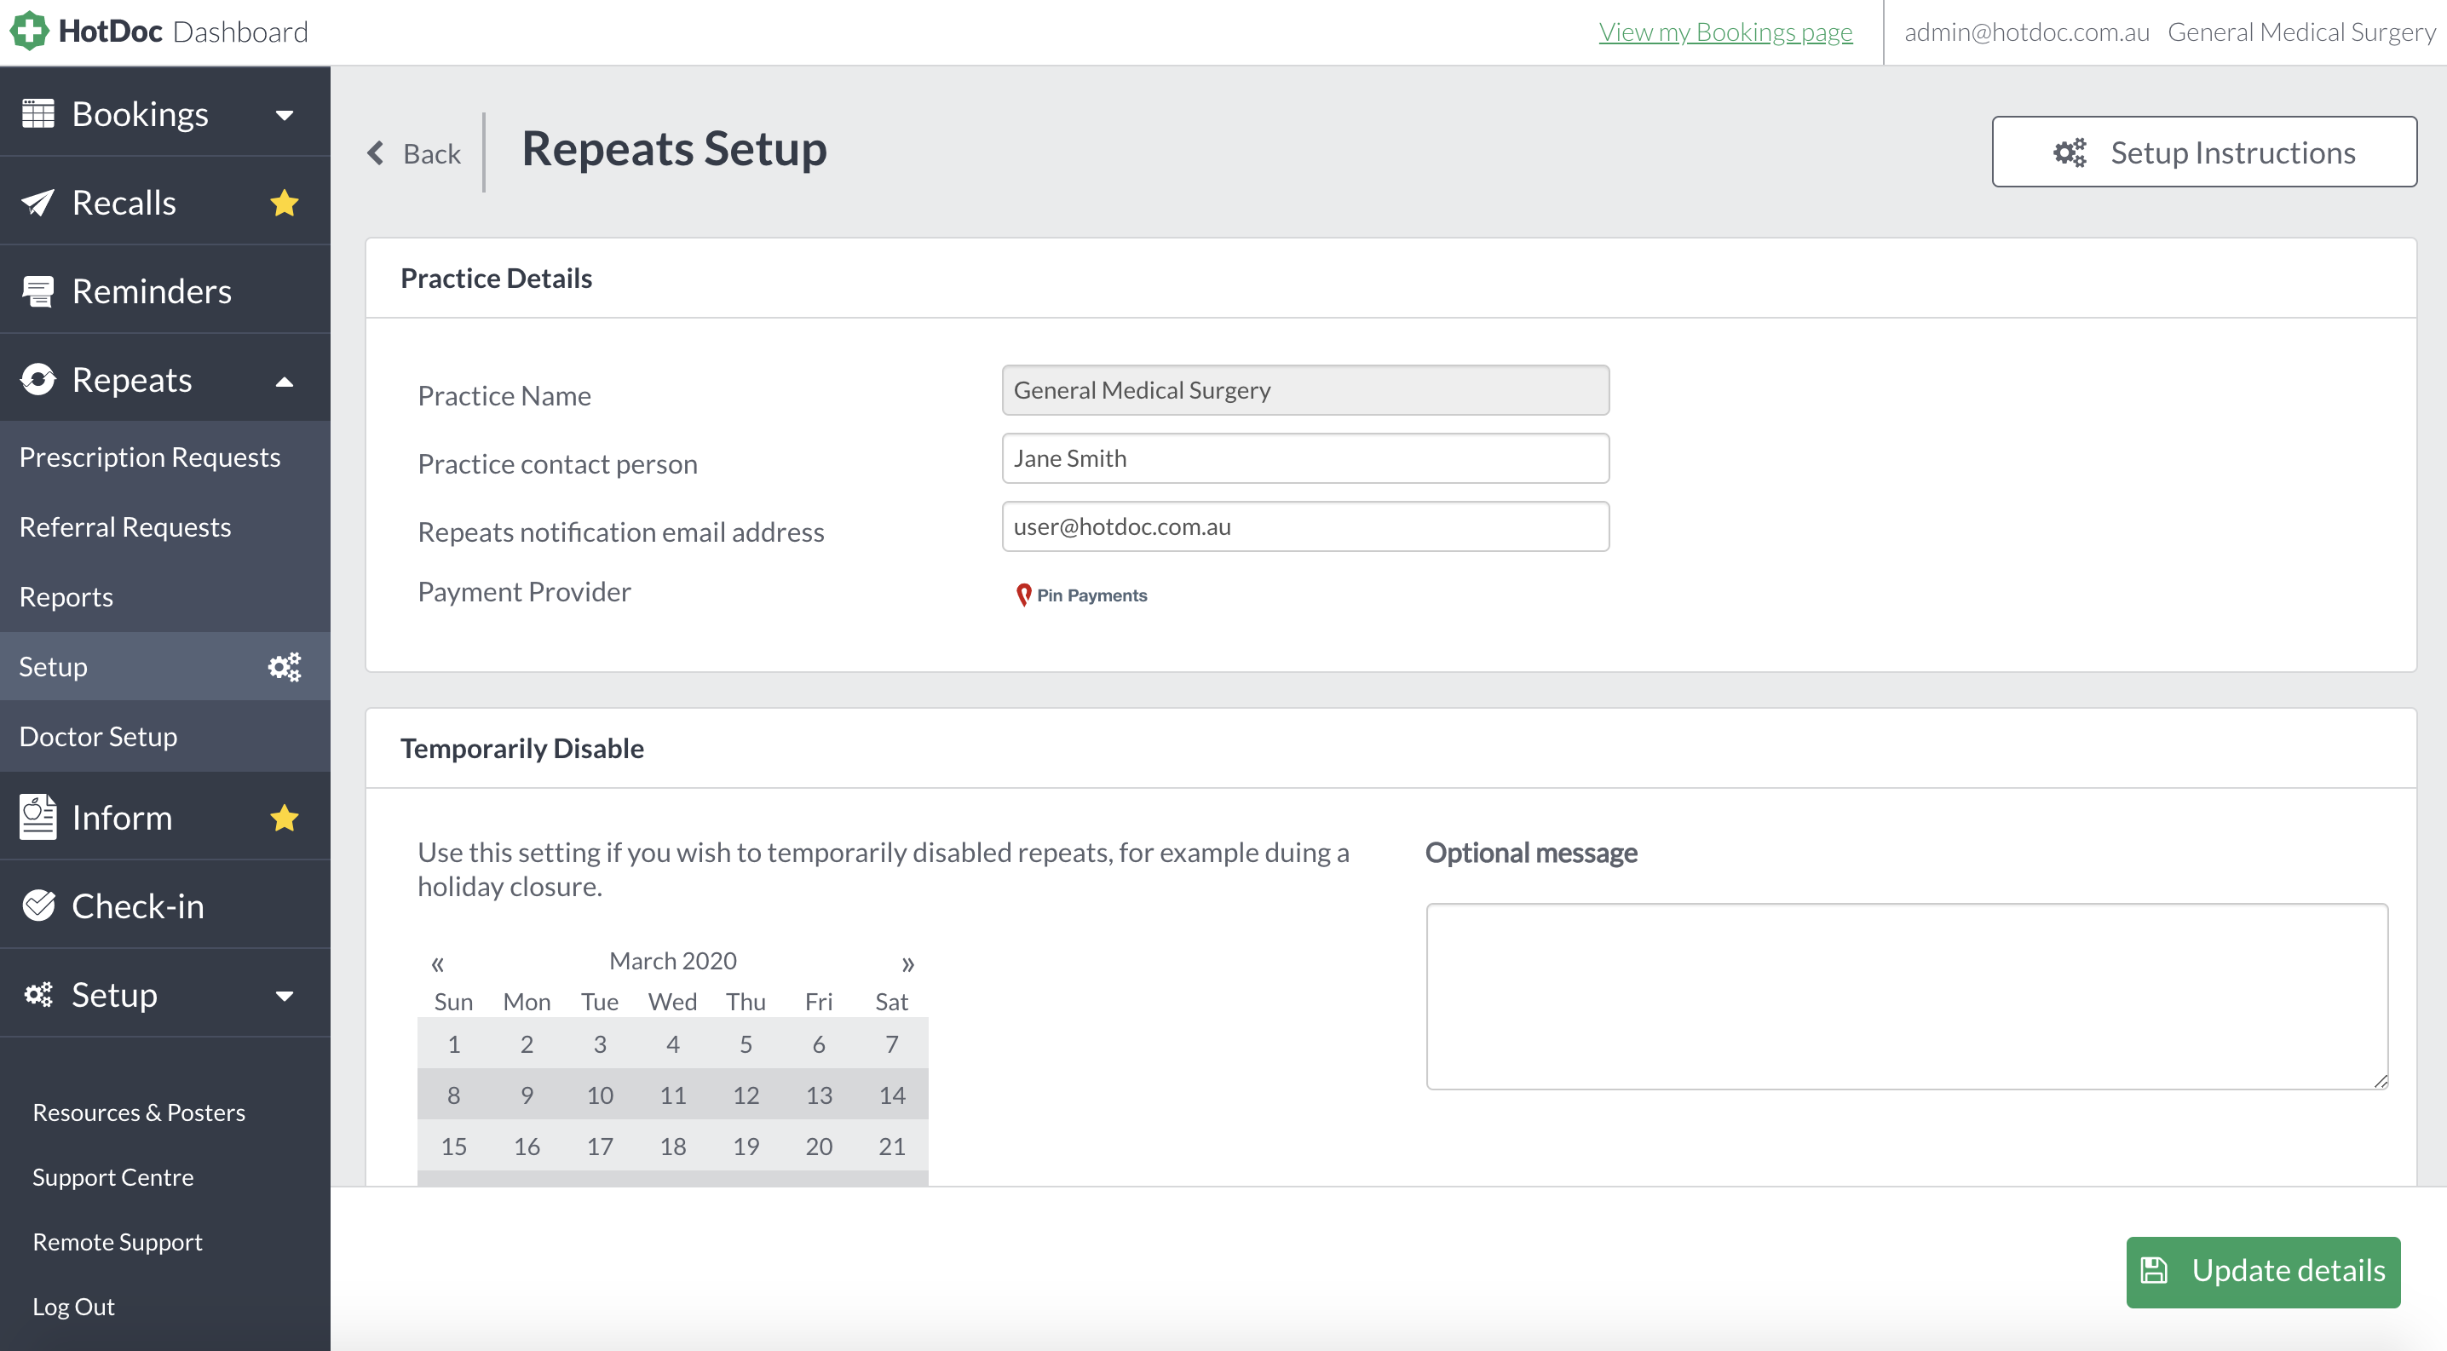Go to next month in calendar
The image size is (2447, 1351).
[x=907, y=964]
